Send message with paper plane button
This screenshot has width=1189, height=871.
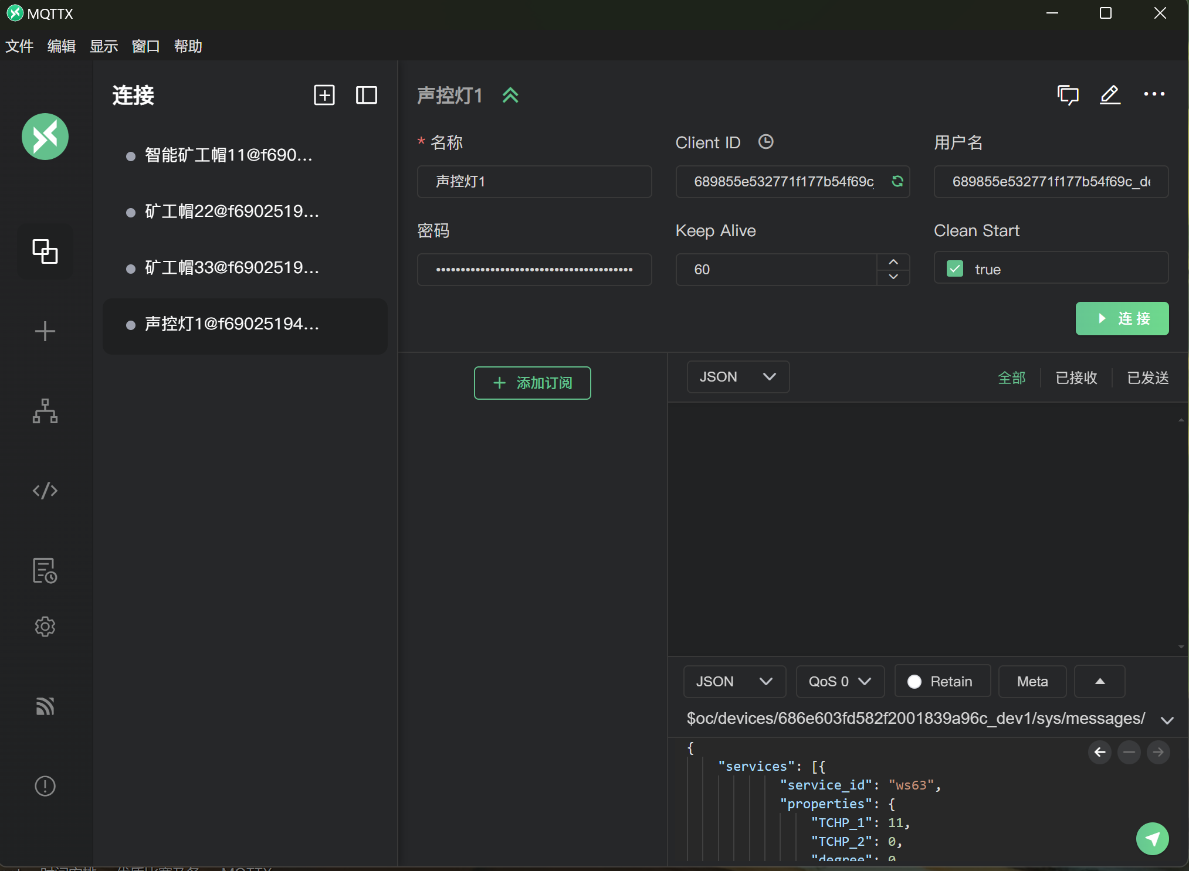(x=1153, y=839)
